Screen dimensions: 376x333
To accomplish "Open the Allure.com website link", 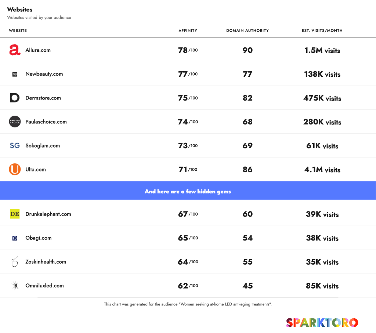I will pyautogui.click(x=38, y=50).
